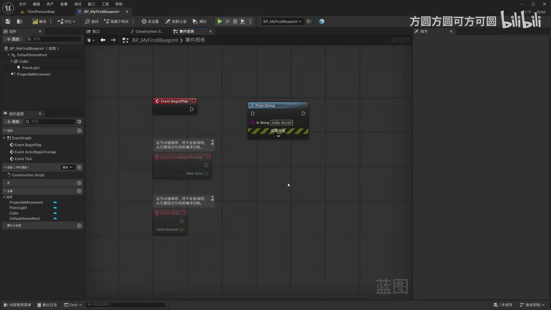Collapse the 图表 section
Viewport: 551px width, 310px height.
[x=5, y=130]
